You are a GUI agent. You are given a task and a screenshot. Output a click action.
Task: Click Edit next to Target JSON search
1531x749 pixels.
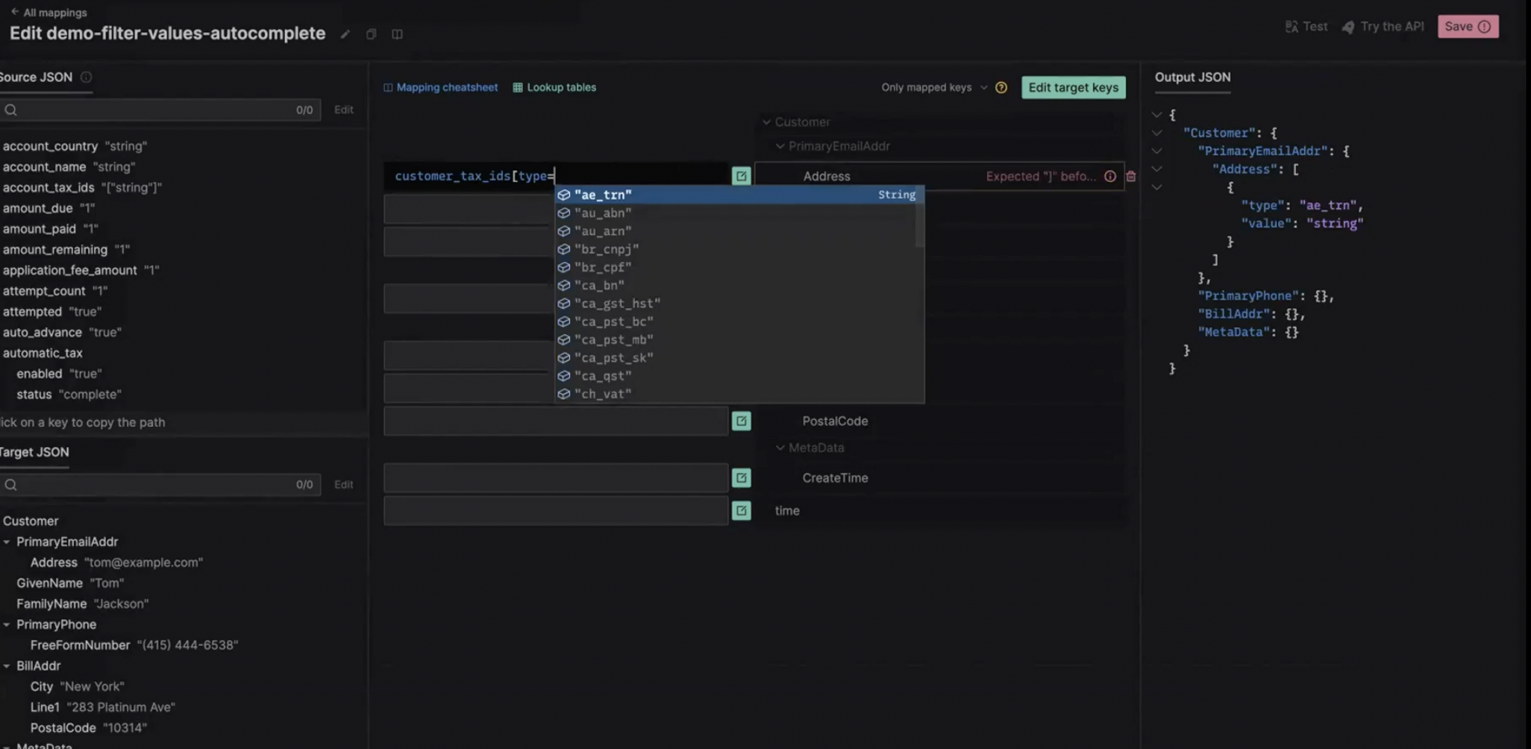[x=343, y=485]
